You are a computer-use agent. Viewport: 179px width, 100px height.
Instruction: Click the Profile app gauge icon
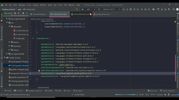142,9
